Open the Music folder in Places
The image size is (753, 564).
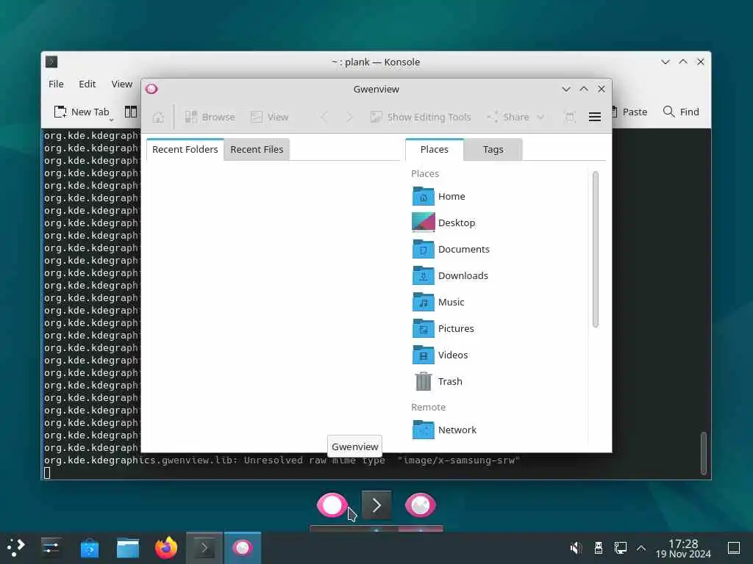pos(438,302)
